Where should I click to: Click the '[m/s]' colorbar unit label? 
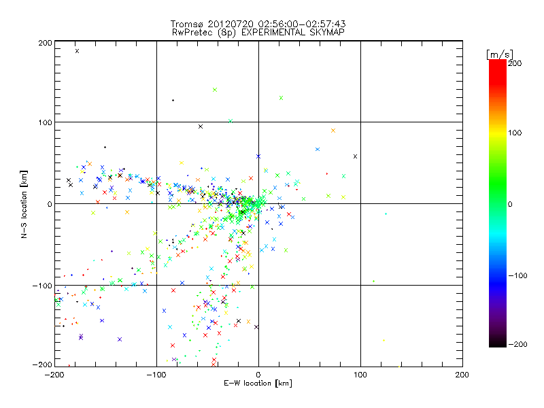tap(500, 54)
